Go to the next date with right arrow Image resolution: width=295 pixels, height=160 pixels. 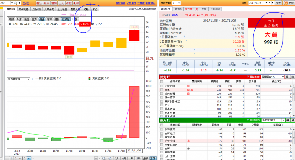(x=273, y=3)
